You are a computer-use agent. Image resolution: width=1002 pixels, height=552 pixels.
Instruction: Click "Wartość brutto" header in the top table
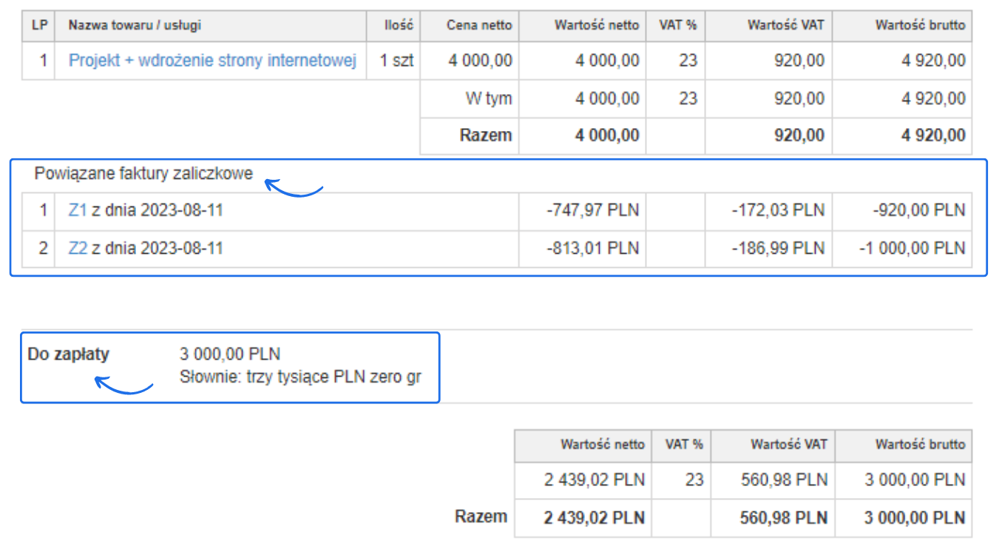(x=920, y=25)
